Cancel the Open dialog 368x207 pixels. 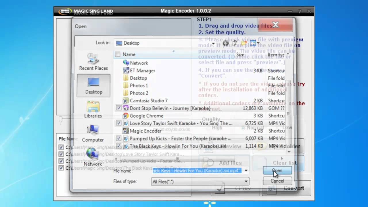coord(277,181)
